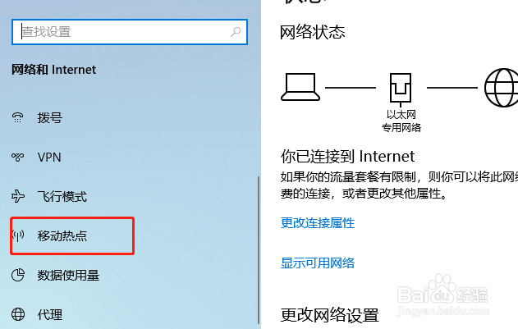Viewport: 518px width, 329px height.
Task: Click the 更改连接属性 link
Action: (x=318, y=223)
